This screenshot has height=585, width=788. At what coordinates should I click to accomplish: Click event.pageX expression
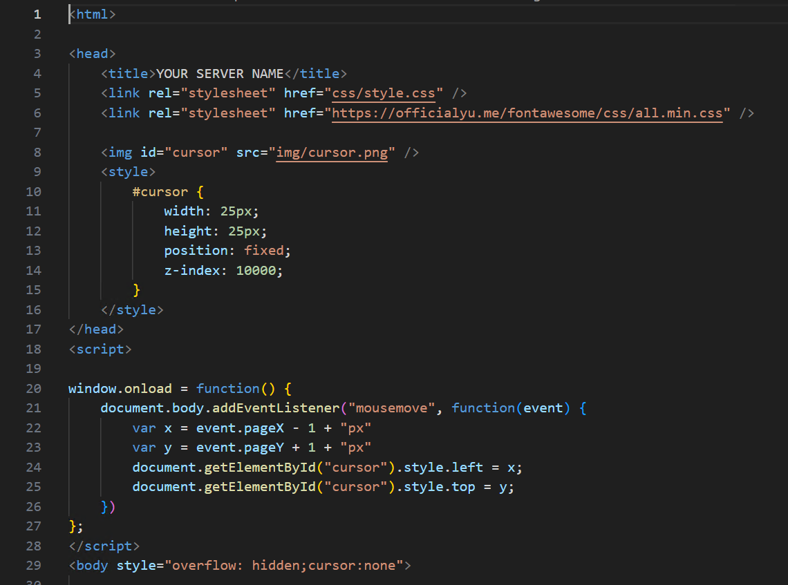[x=240, y=428]
